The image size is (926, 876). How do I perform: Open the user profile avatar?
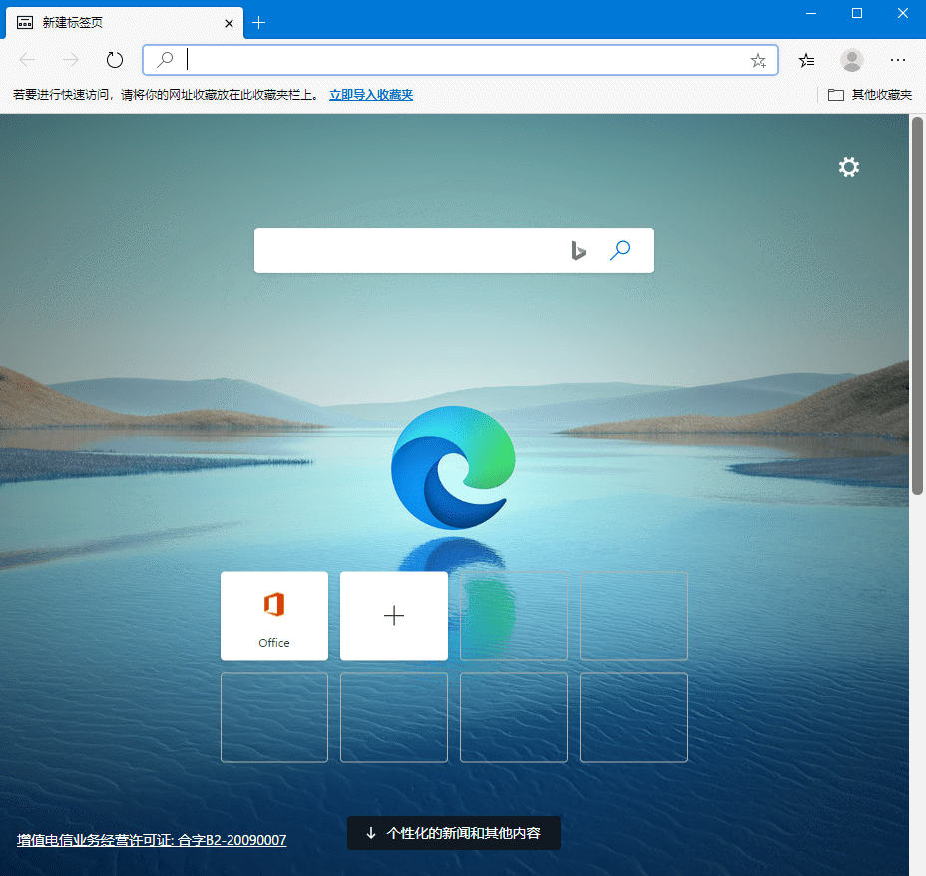[x=851, y=60]
